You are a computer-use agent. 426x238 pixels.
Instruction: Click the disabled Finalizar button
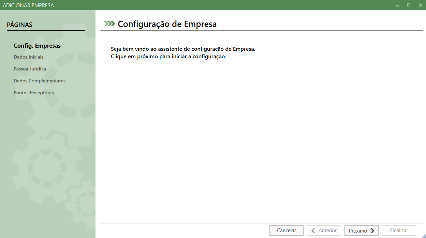(399, 231)
